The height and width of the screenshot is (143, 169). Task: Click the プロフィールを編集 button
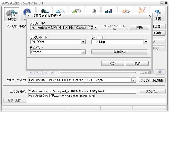[152, 80]
